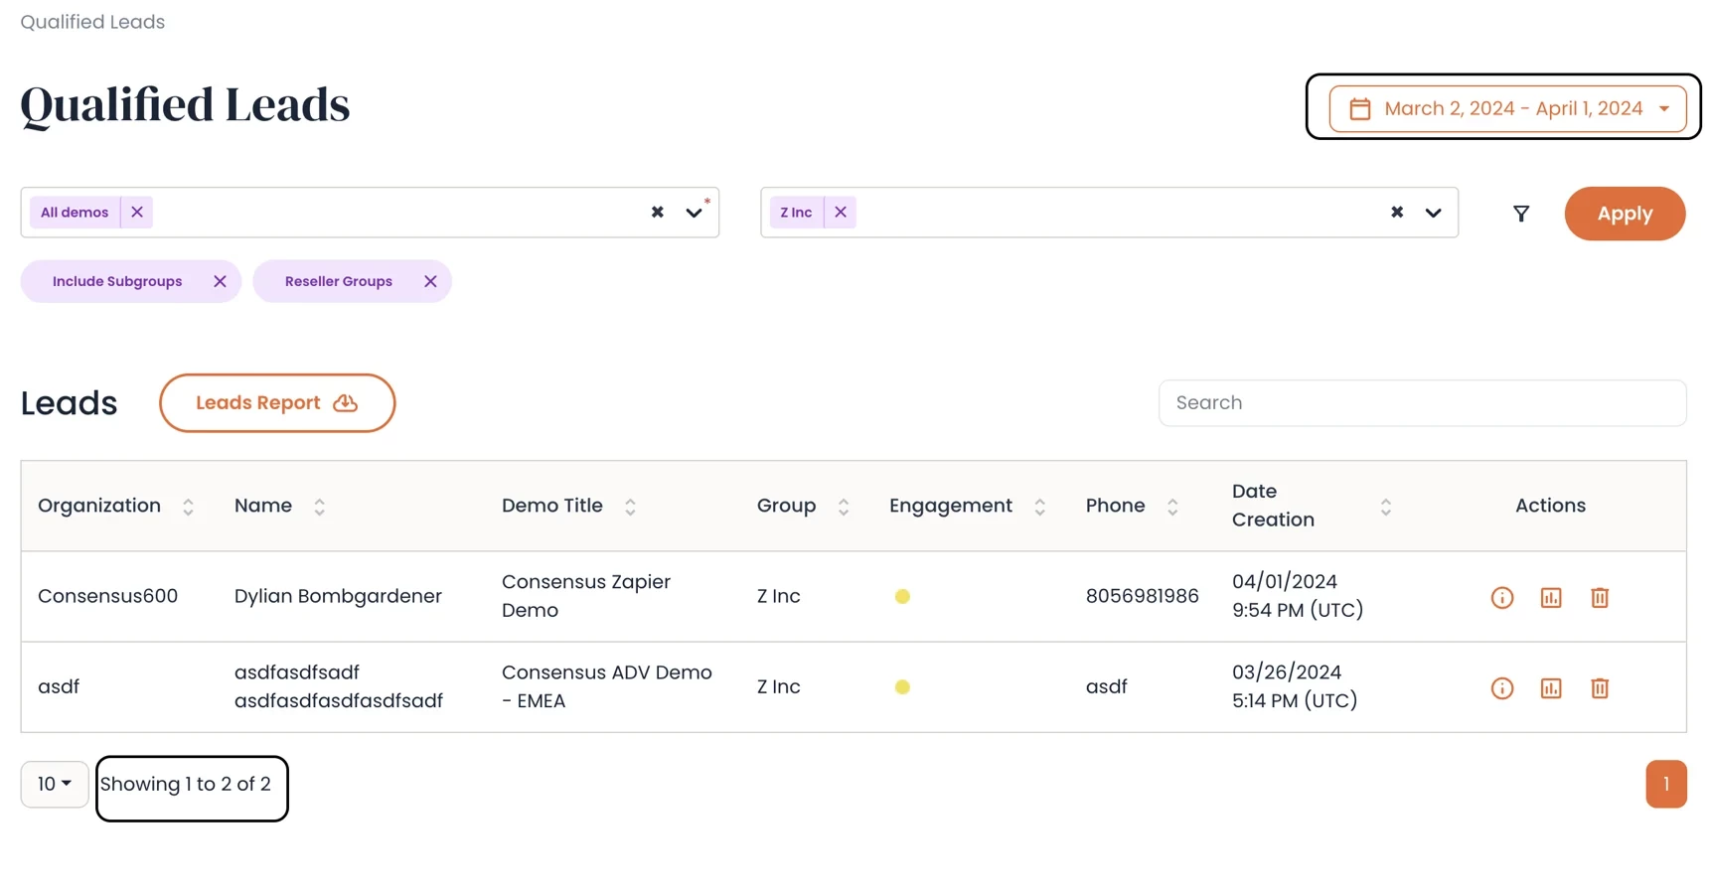This screenshot has height=894, width=1709.
Task: View analytics chart for asdf lead
Action: 1550,687
